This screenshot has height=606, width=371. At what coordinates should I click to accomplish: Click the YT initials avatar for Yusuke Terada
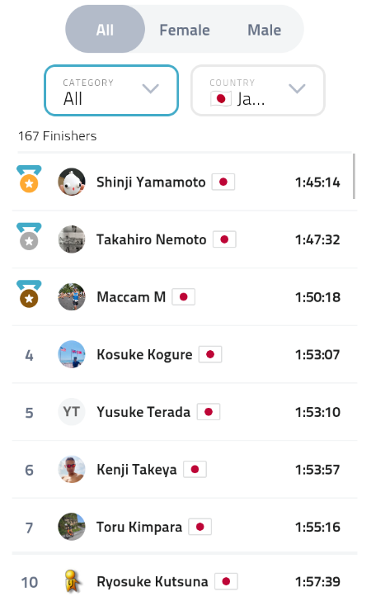tap(72, 412)
